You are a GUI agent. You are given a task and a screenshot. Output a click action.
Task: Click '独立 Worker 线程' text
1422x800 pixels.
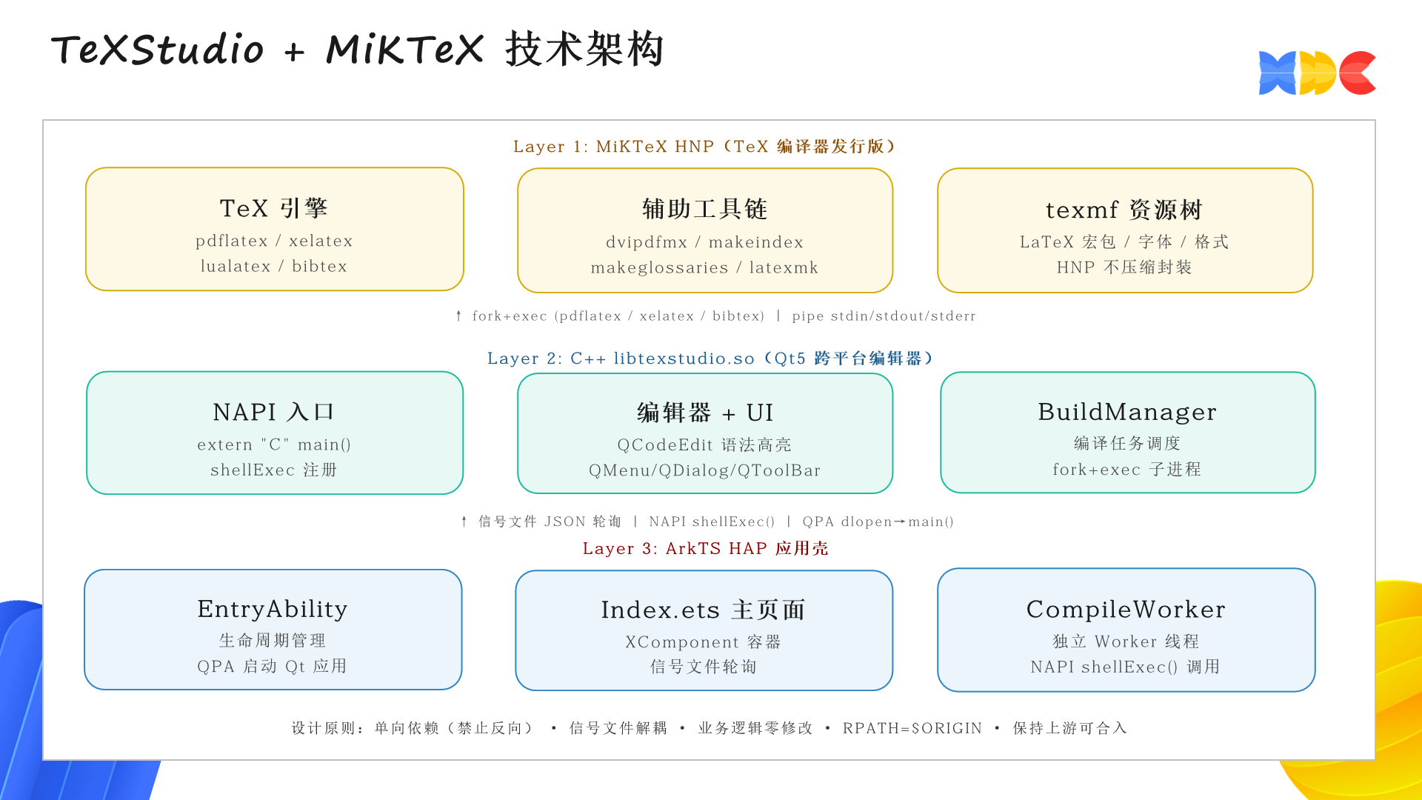click(x=1126, y=641)
